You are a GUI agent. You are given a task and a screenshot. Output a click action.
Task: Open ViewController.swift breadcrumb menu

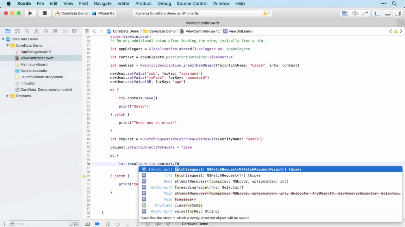(199, 31)
